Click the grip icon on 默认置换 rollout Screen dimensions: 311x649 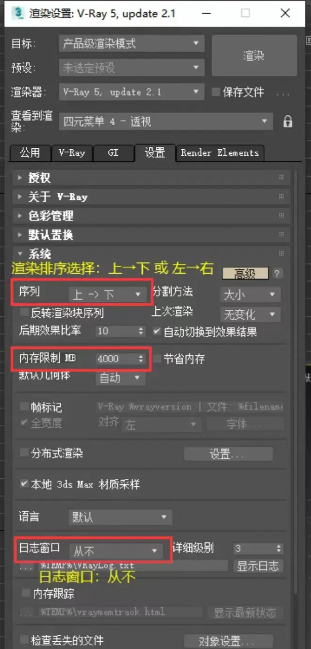coord(281,235)
